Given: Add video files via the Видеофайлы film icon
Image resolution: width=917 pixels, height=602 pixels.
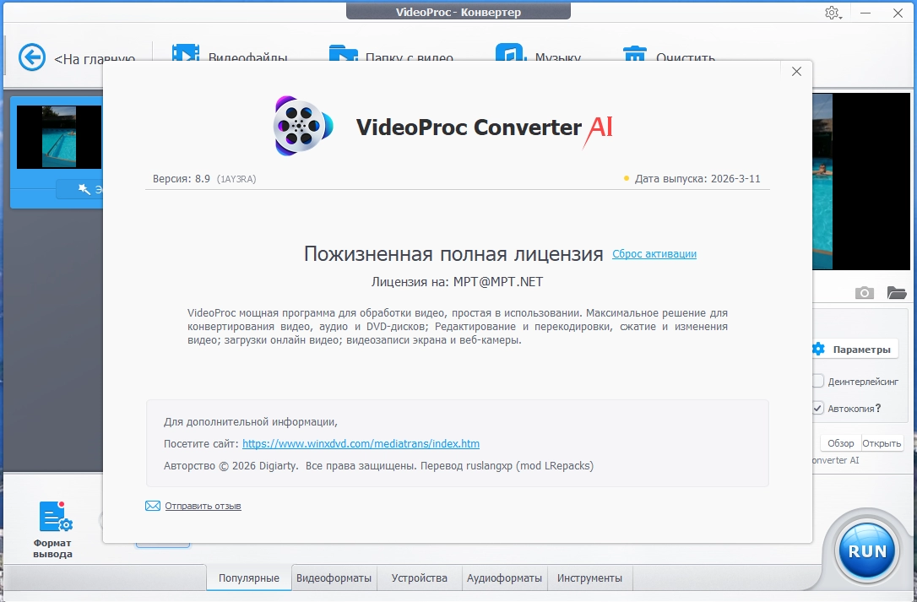Looking at the screenshot, I should 186,52.
